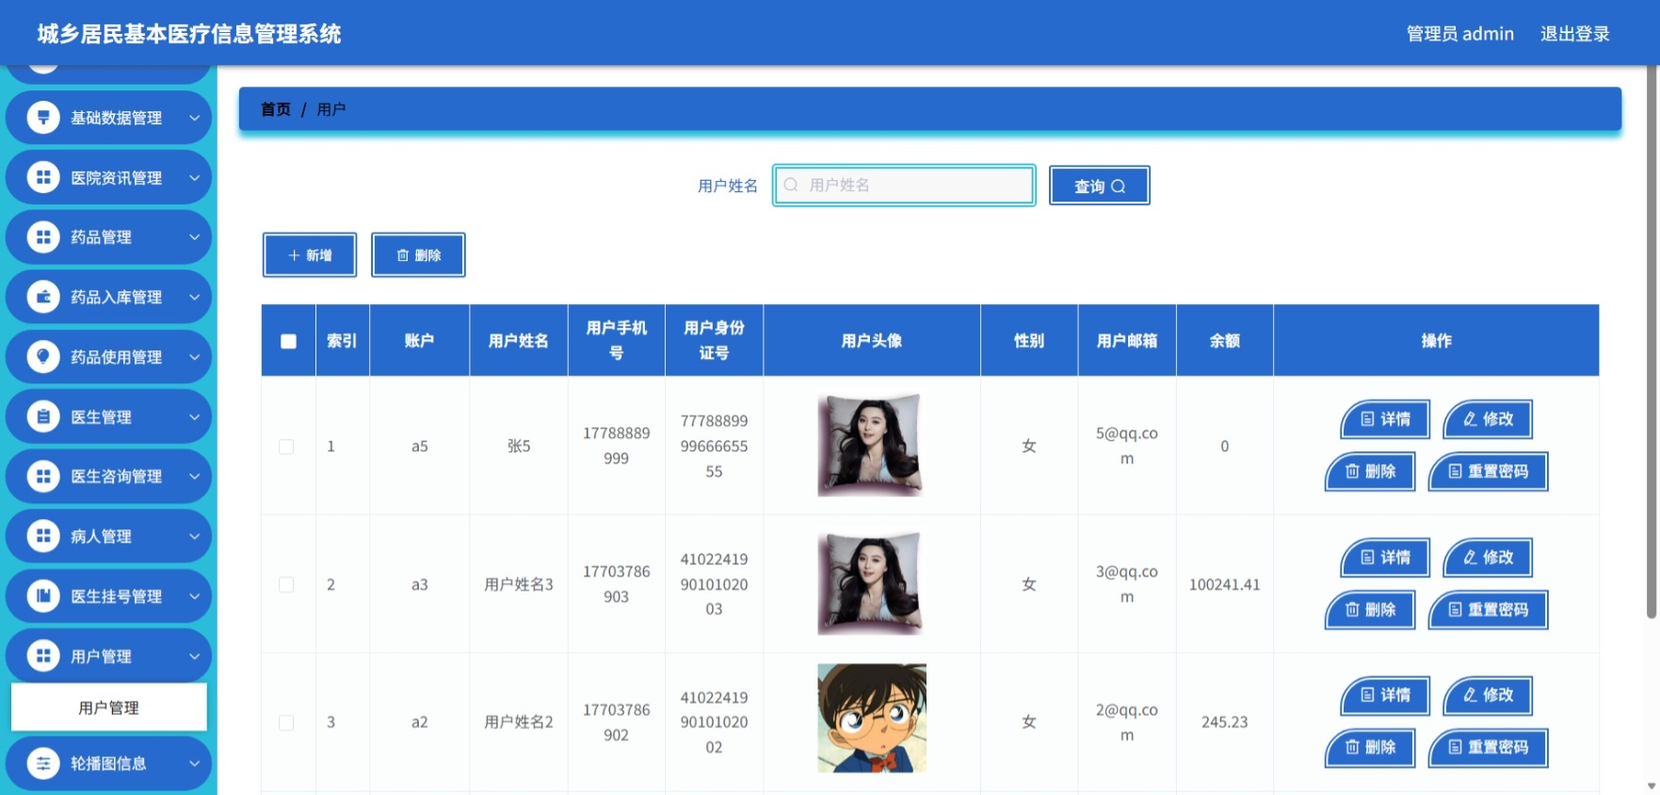
Task: Click the 用户邮箱 column header
Action: (x=1126, y=341)
